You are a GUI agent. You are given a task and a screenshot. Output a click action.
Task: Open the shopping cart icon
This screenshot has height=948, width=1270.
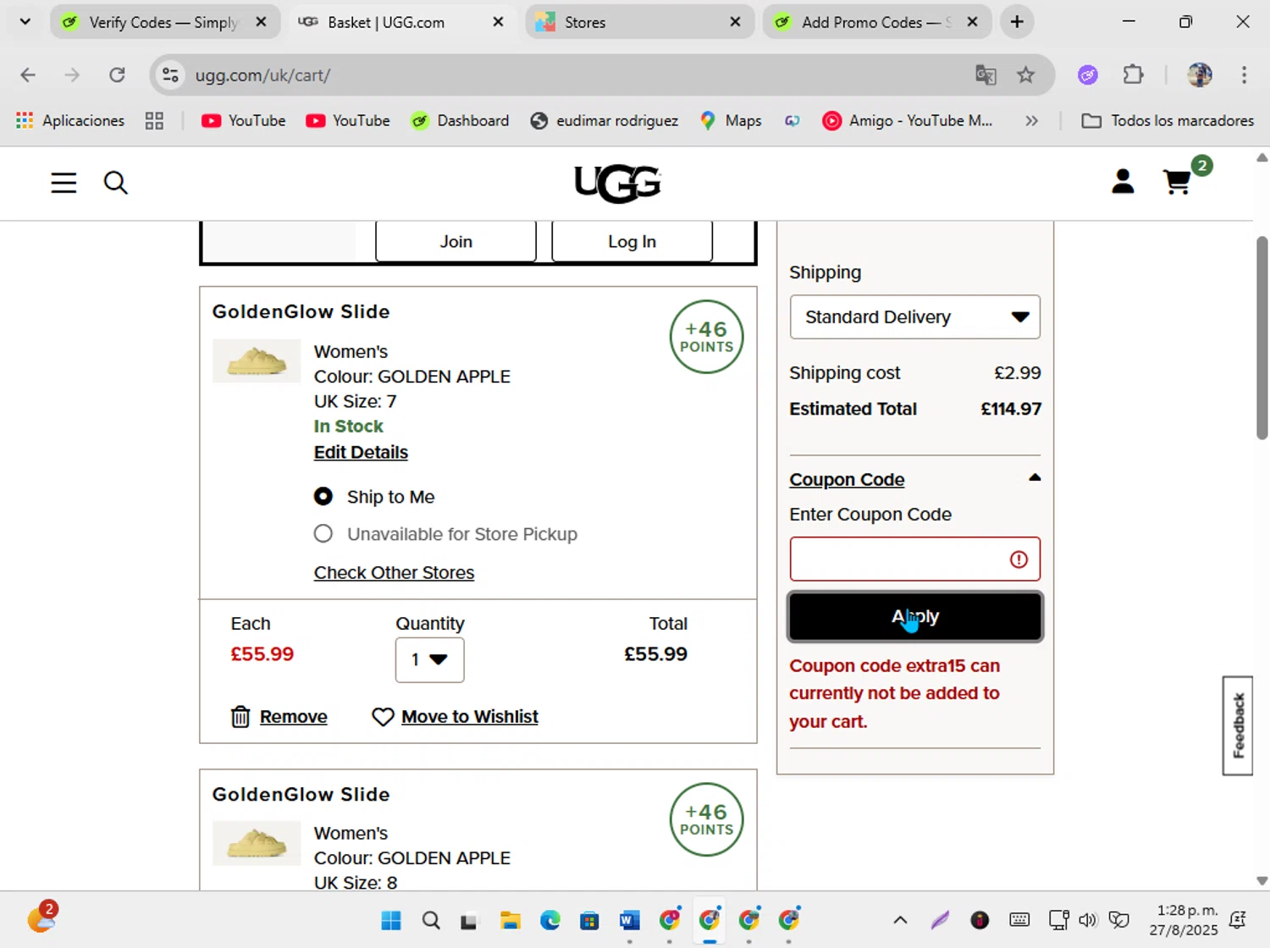pos(1178,182)
